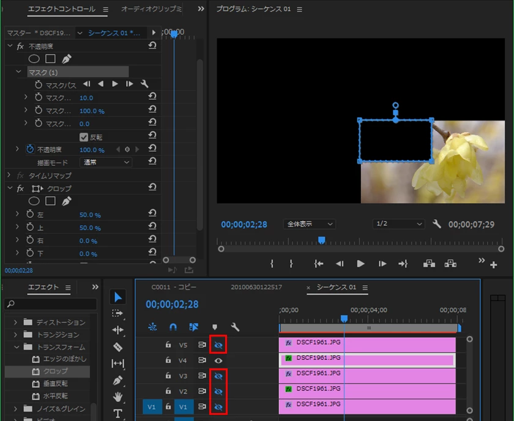
Task: Collapse トランスフォーム folder
Action: 17,346
